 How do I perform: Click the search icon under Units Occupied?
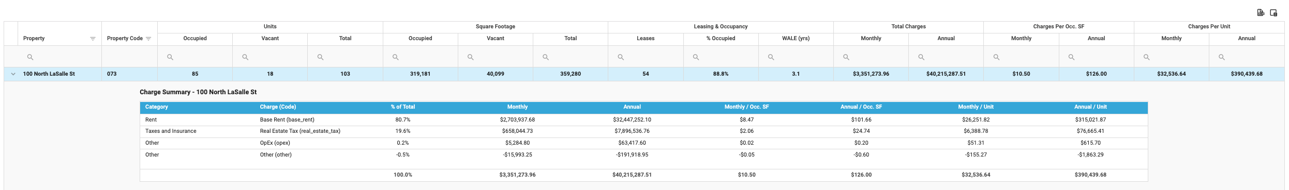(170, 57)
